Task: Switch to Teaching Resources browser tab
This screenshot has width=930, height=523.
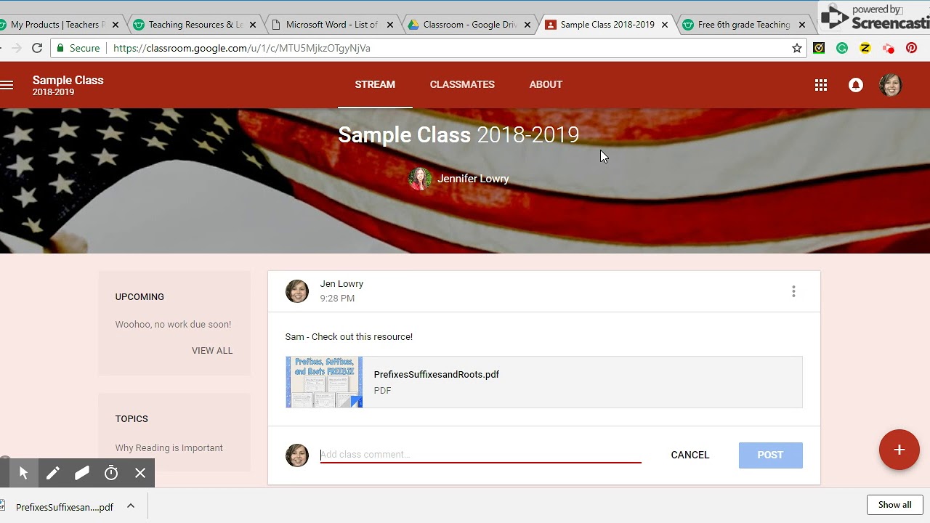Action: pyautogui.click(x=195, y=25)
